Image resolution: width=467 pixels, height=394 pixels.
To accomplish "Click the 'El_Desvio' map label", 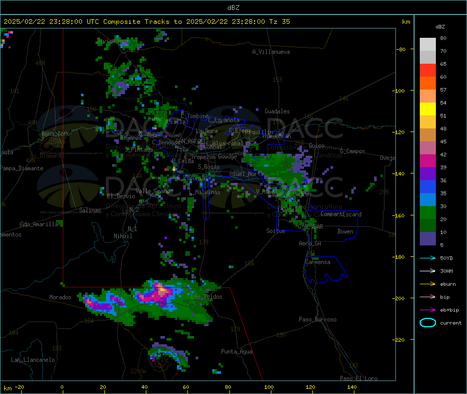I will tap(121, 196).
